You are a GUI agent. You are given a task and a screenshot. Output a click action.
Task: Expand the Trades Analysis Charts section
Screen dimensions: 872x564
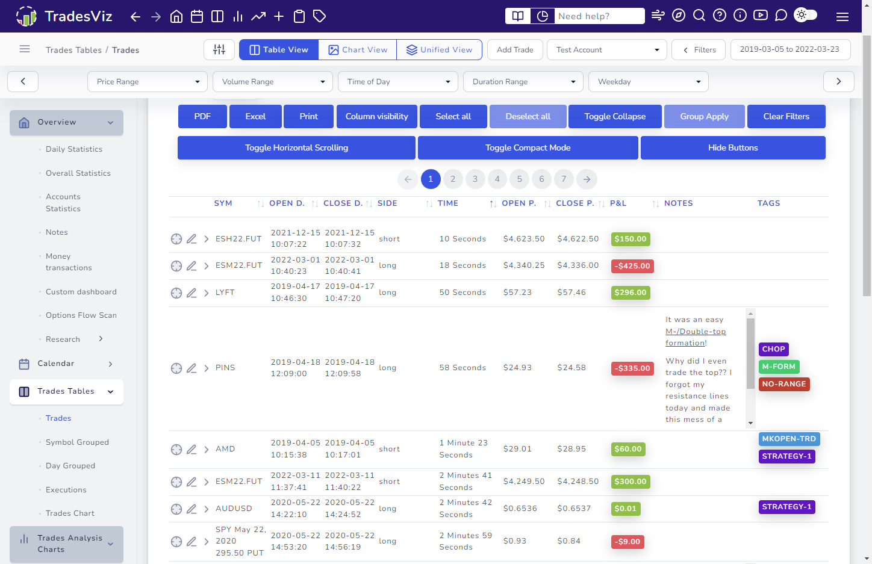click(66, 544)
